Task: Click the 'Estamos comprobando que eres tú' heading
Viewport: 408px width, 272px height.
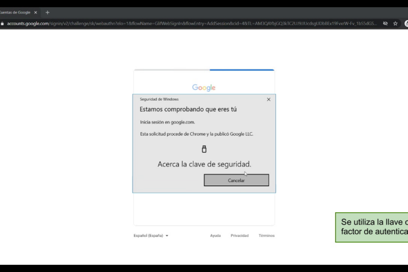Action: point(188,109)
